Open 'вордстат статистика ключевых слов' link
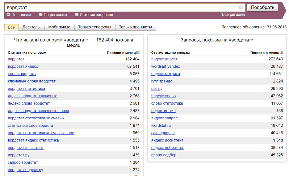 [41, 133]
